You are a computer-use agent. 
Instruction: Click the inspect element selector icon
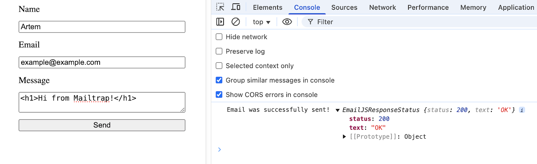[x=220, y=7]
